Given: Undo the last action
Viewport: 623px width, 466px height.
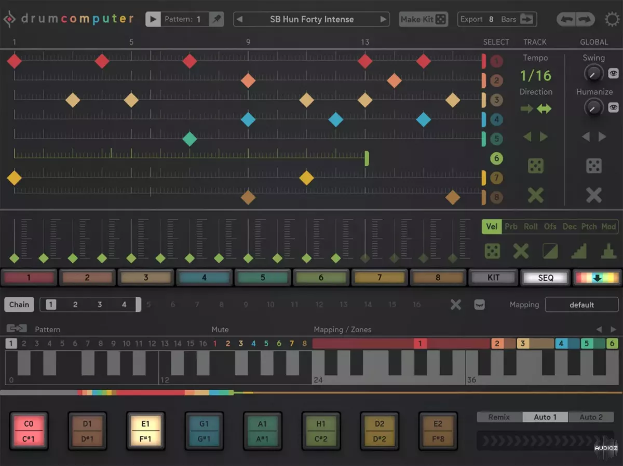Looking at the screenshot, I should [x=566, y=19].
